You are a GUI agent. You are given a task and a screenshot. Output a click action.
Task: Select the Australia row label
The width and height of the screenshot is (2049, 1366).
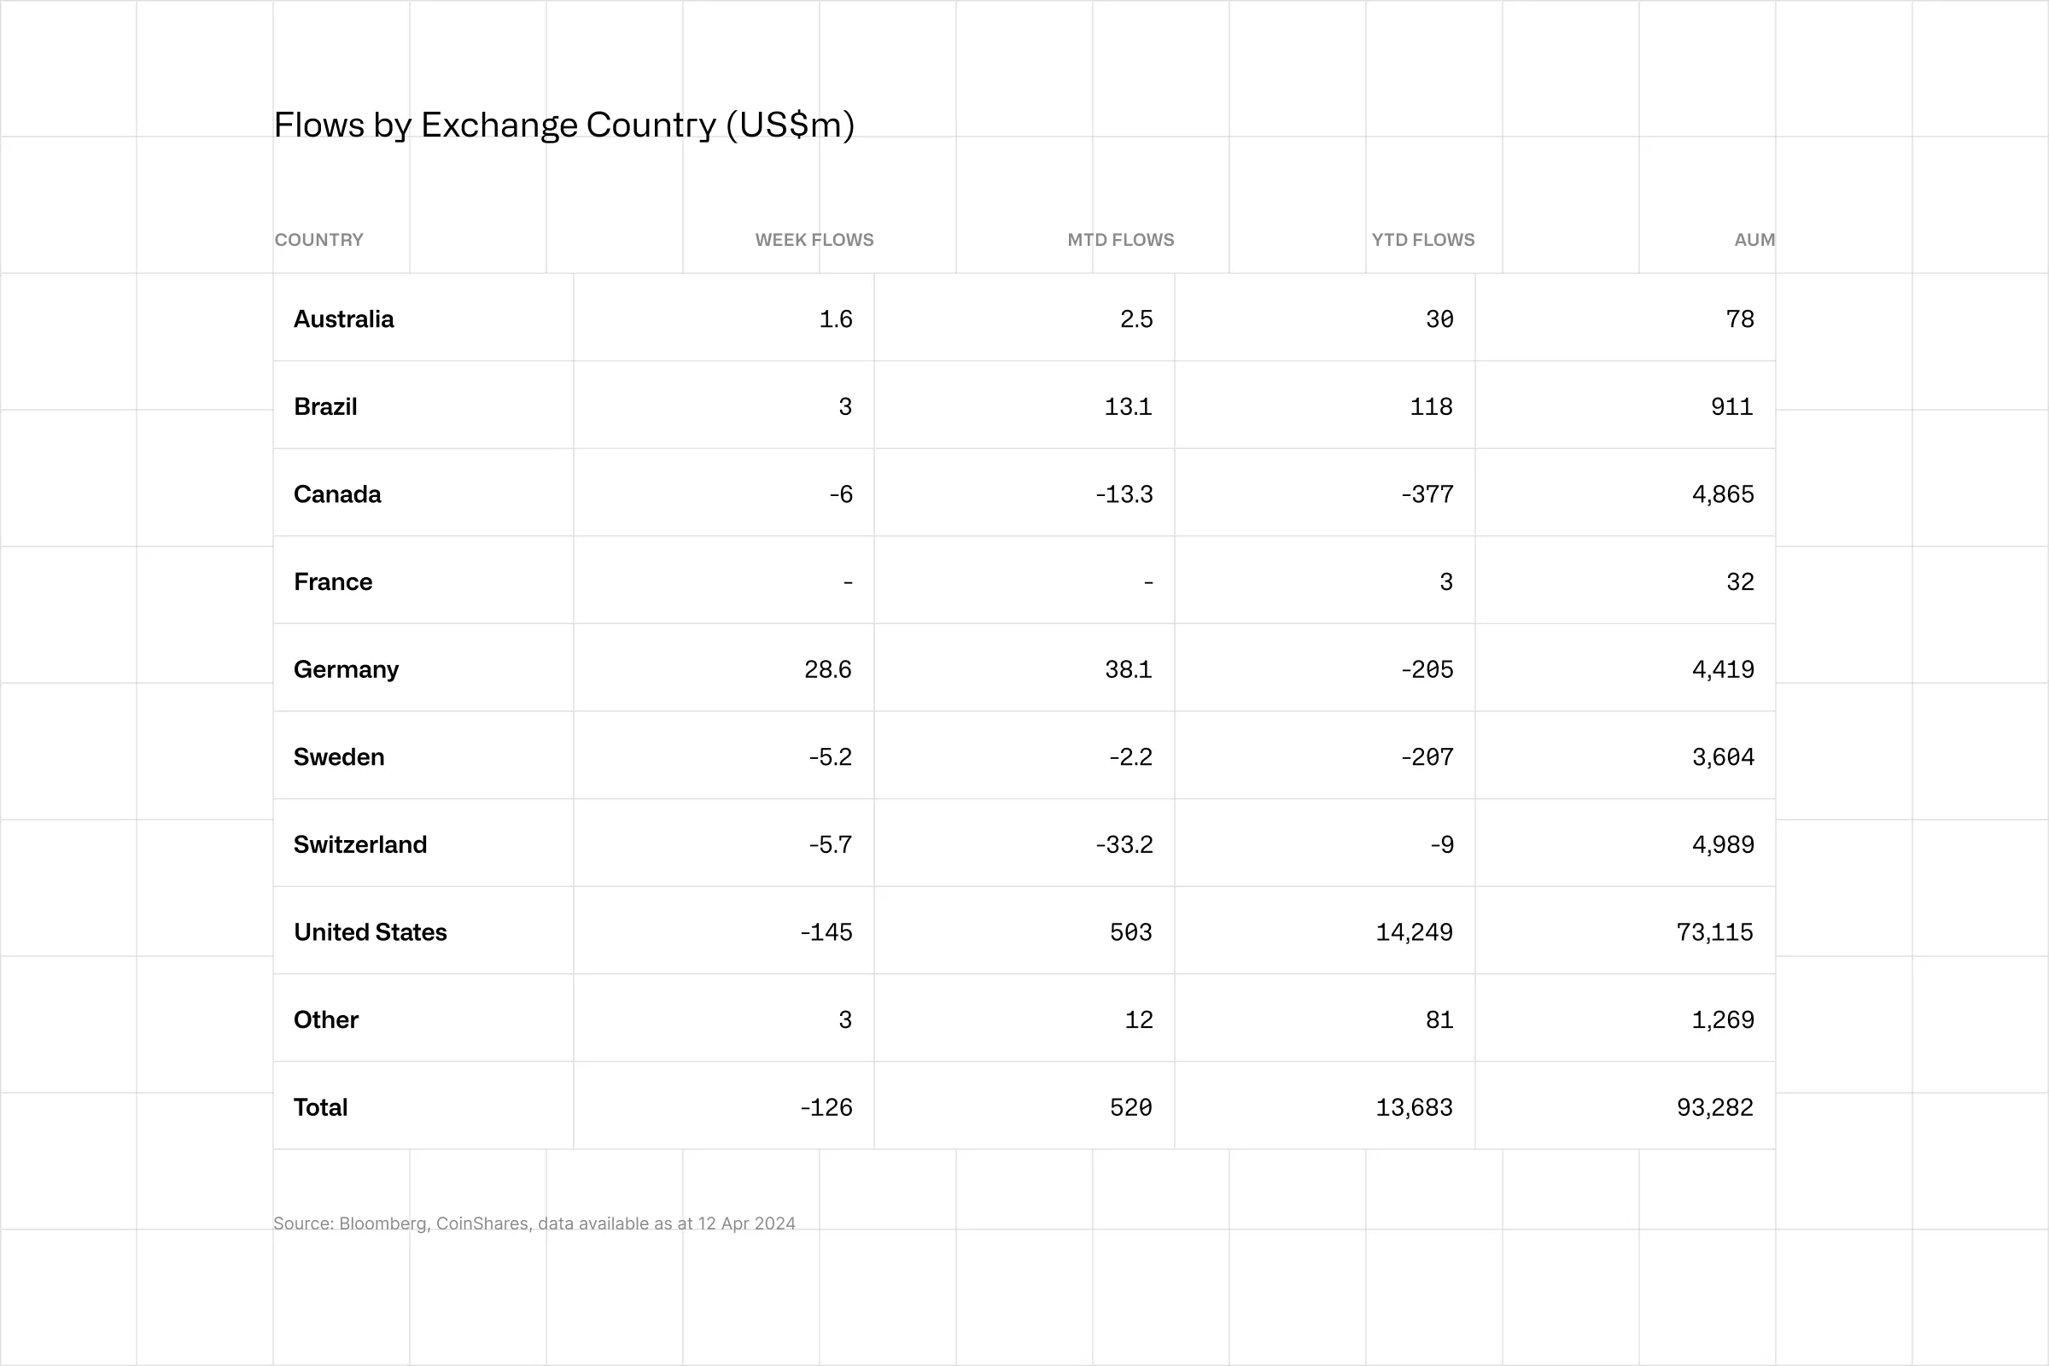tap(343, 318)
